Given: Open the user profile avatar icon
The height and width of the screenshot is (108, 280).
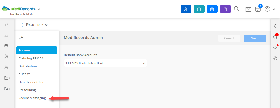Looking at the screenshot, I should tap(267, 9).
